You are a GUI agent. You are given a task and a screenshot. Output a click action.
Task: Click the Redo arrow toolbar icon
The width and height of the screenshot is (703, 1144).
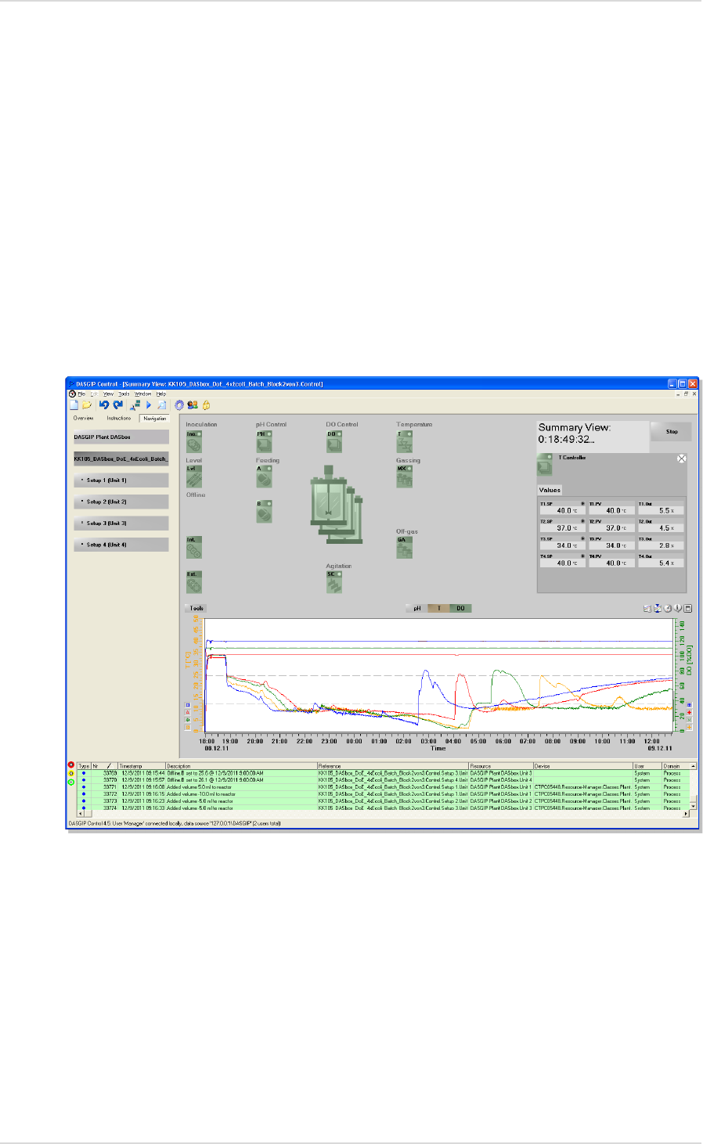pyautogui.click(x=117, y=405)
